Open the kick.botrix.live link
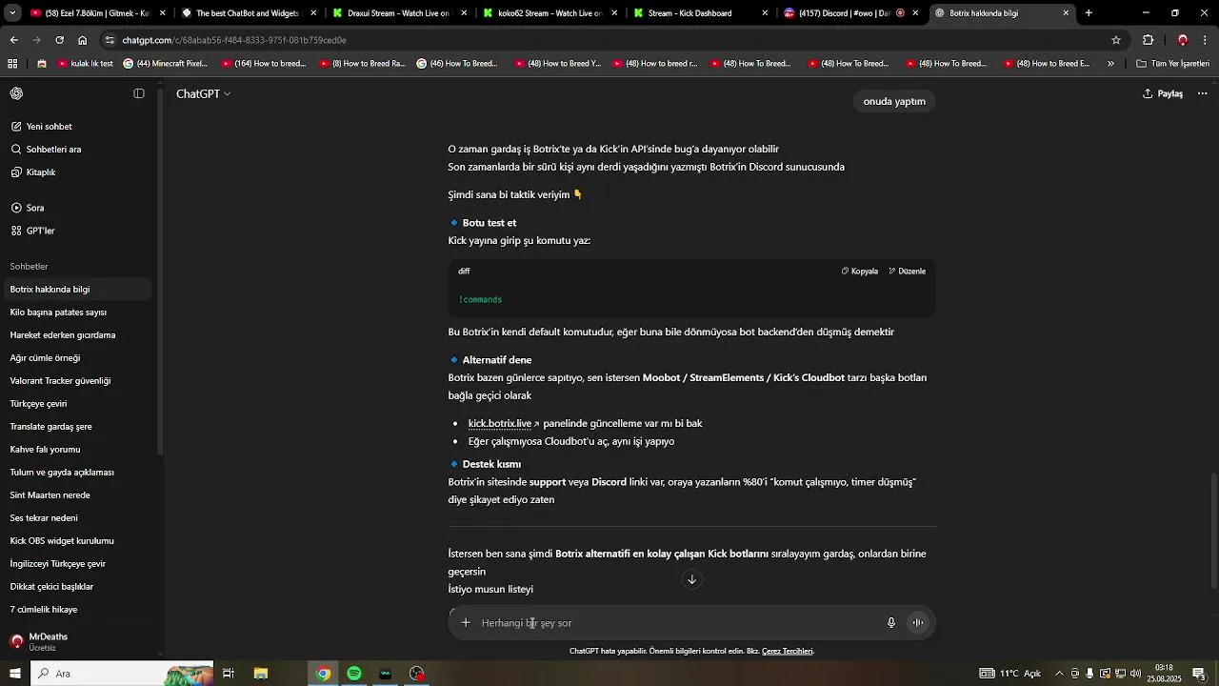 504,423
